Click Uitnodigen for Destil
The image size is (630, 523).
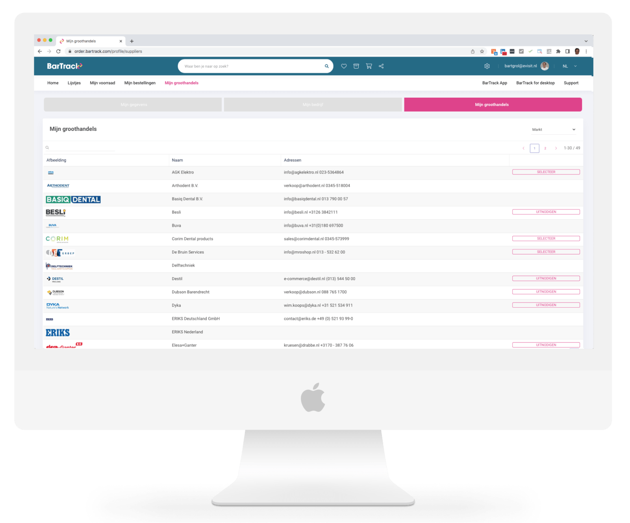click(546, 278)
